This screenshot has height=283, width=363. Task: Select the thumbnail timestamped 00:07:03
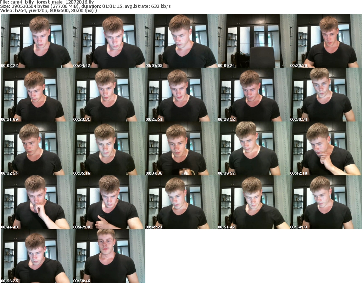(181, 41)
